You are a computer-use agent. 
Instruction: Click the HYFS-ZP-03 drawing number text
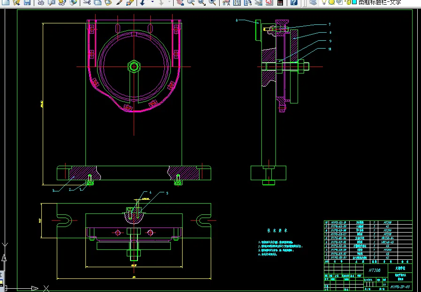point(400,287)
